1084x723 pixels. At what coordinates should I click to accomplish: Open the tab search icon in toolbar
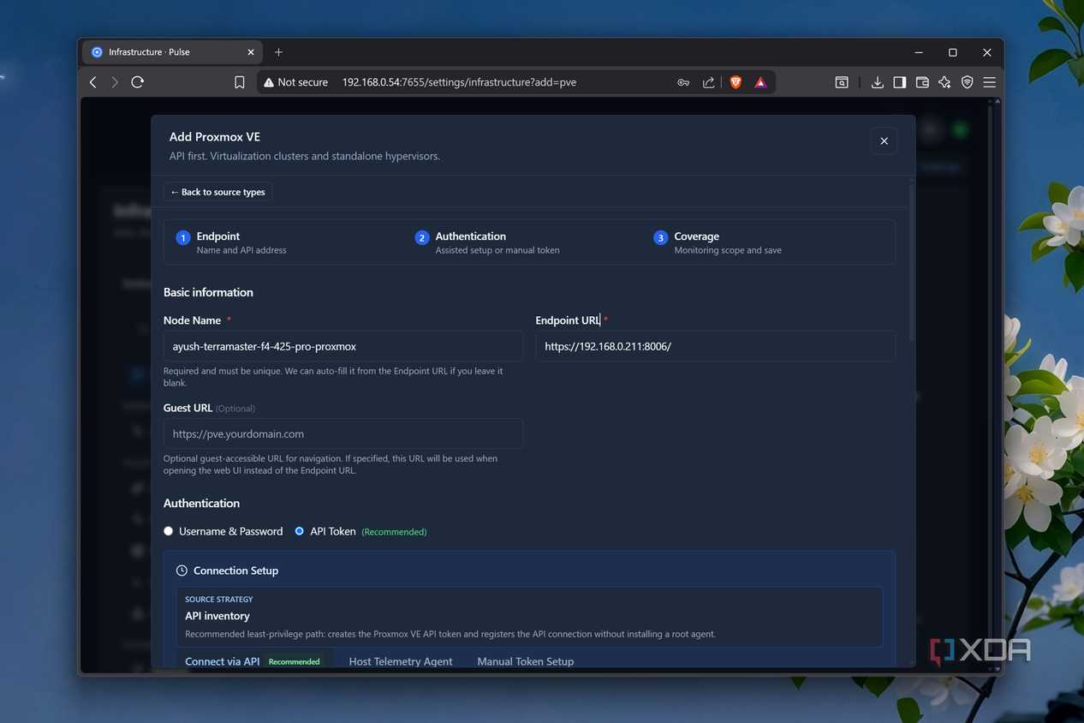[842, 82]
